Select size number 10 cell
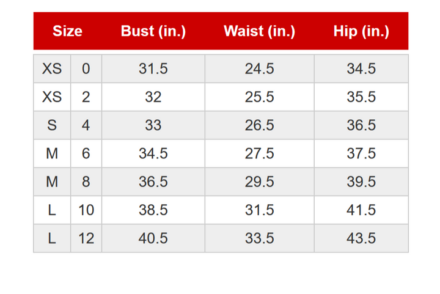Image resolution: width=440 pixels, height=294 pixels. point(86,210)
